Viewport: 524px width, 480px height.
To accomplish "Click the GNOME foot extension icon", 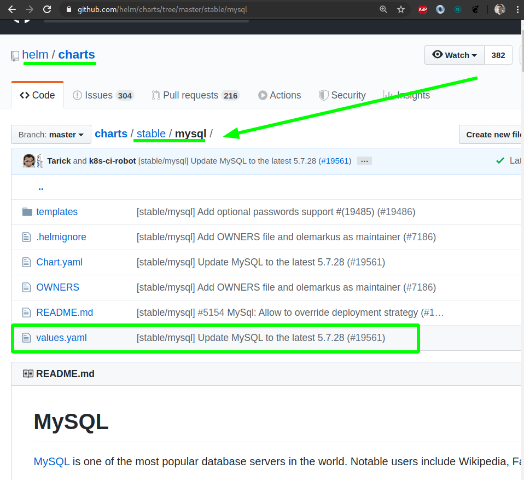I will (475, 9).
